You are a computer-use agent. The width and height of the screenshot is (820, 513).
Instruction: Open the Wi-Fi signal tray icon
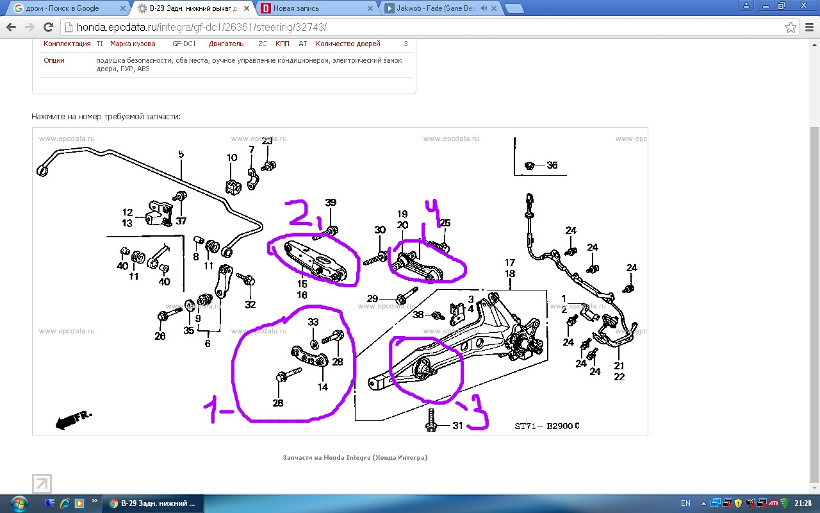tap(785, 503)
